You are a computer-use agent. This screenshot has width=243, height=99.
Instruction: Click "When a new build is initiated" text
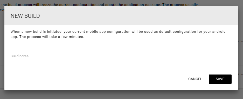pyautogui.click(x=36, y=31)
